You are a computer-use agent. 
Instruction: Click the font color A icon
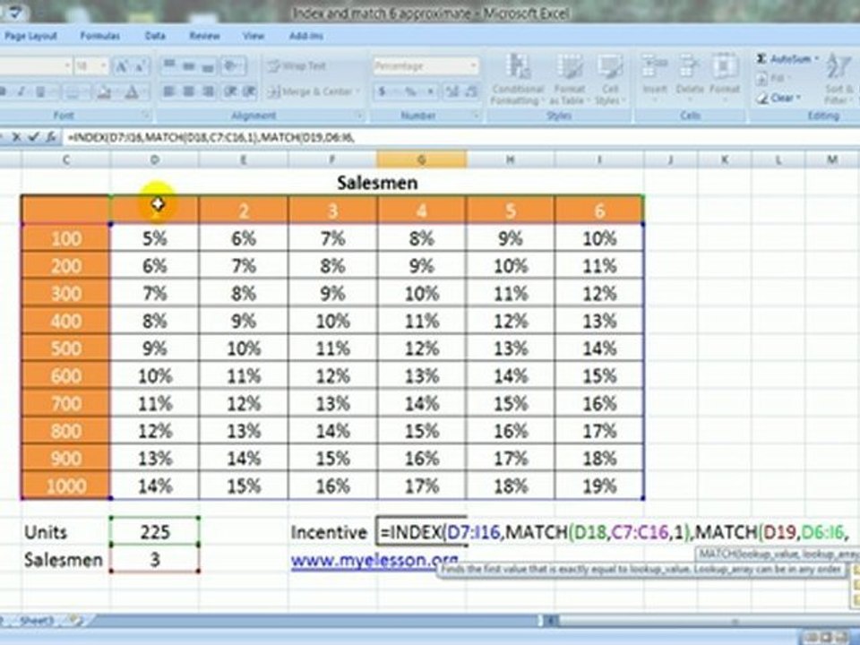click(132, 91)
